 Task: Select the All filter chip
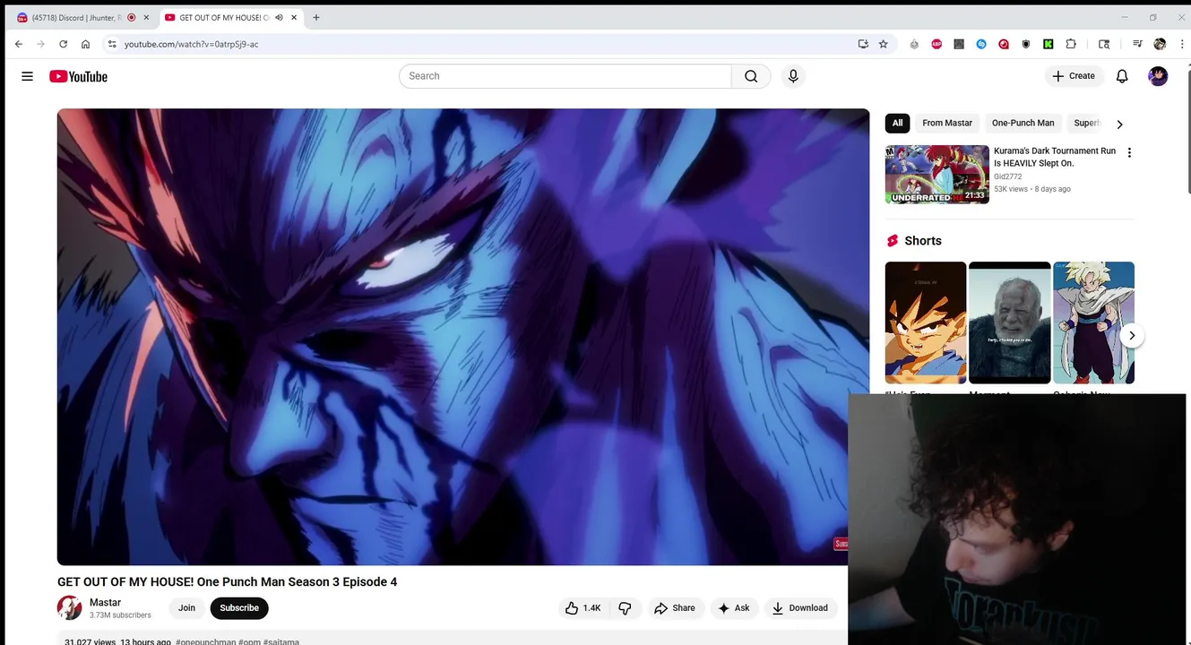897,123
